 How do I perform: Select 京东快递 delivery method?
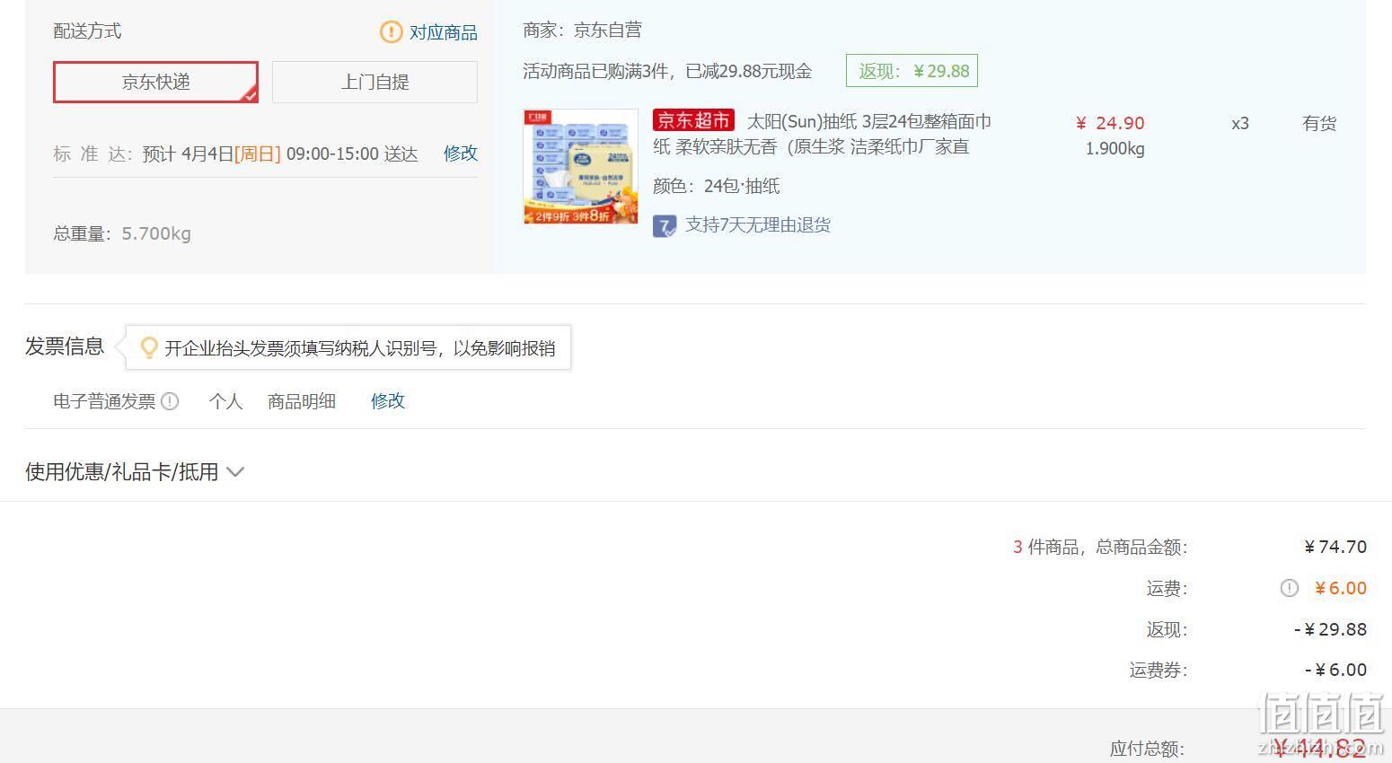click(x=155, y=82)
